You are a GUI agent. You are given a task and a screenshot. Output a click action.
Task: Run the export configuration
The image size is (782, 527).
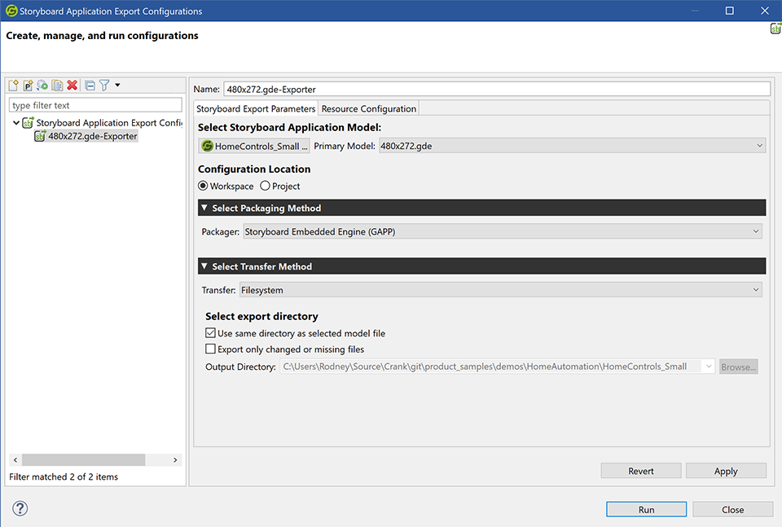646,510
